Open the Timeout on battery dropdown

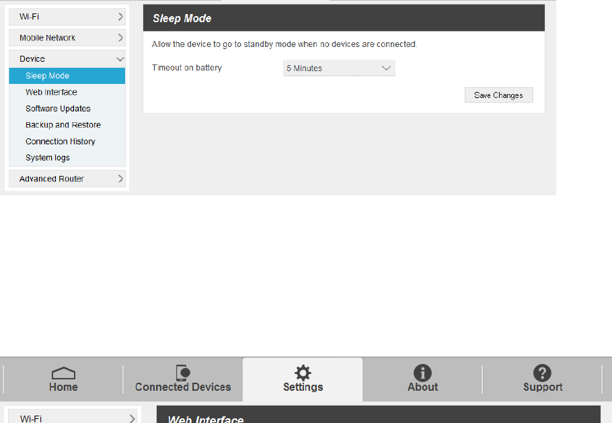pyautogui.click(x=339, y=68)
